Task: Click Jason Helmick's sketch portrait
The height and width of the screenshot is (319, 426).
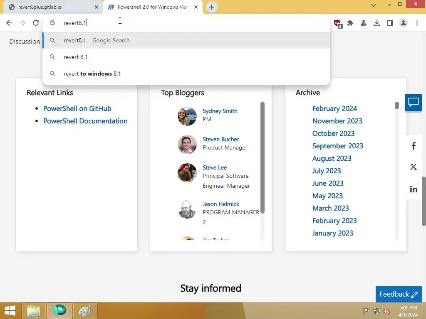Action: click(x=187, y=209)
